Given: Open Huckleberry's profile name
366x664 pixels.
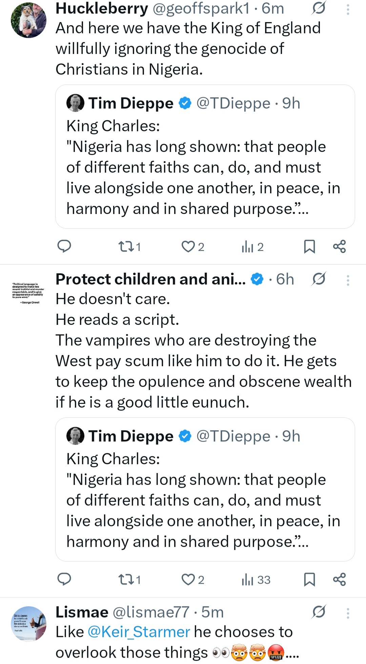Looking at the screenshot, I should (x=102, y=8).
